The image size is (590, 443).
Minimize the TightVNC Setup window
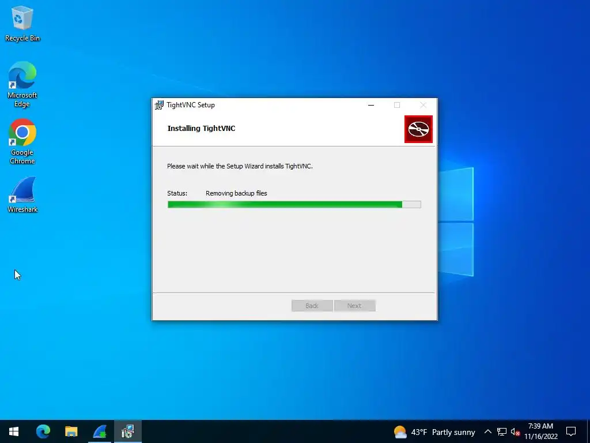pyautogui.click(x=371, y=105)
